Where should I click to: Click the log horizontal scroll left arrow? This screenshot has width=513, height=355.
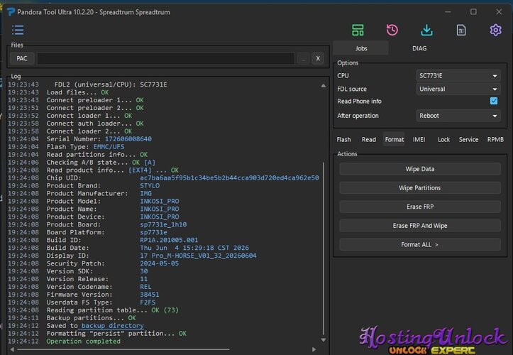[12, 349]
